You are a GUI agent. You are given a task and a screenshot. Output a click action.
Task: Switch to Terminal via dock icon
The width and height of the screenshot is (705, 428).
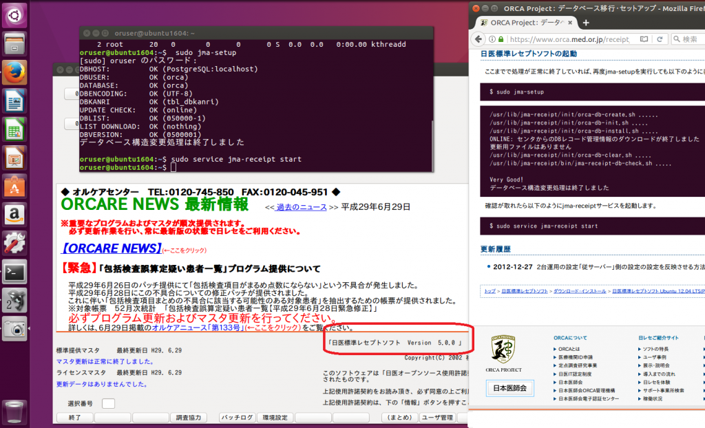coord(14,272)
